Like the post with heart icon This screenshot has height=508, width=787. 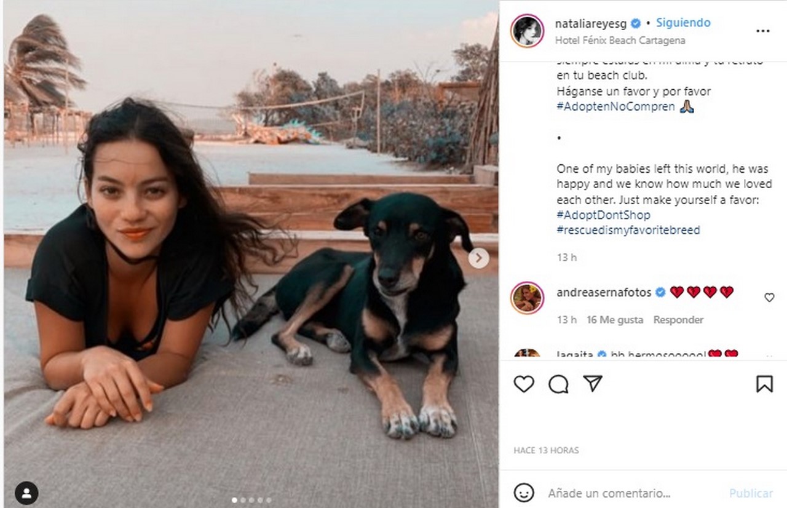(x=524, y=384)
